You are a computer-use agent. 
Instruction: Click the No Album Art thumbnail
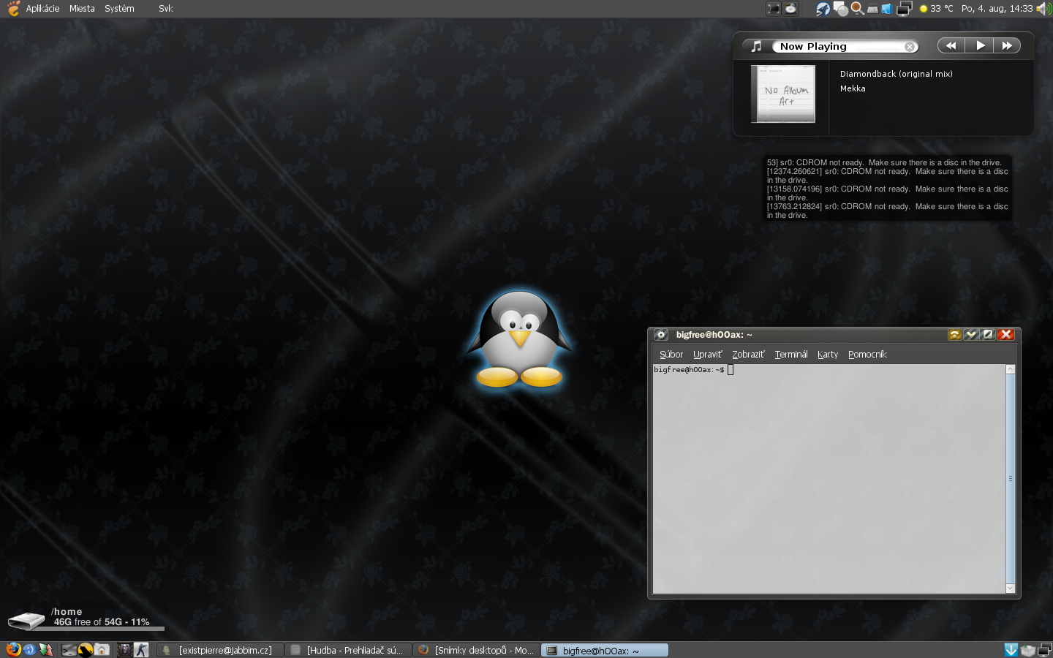[x=783, y=94]
